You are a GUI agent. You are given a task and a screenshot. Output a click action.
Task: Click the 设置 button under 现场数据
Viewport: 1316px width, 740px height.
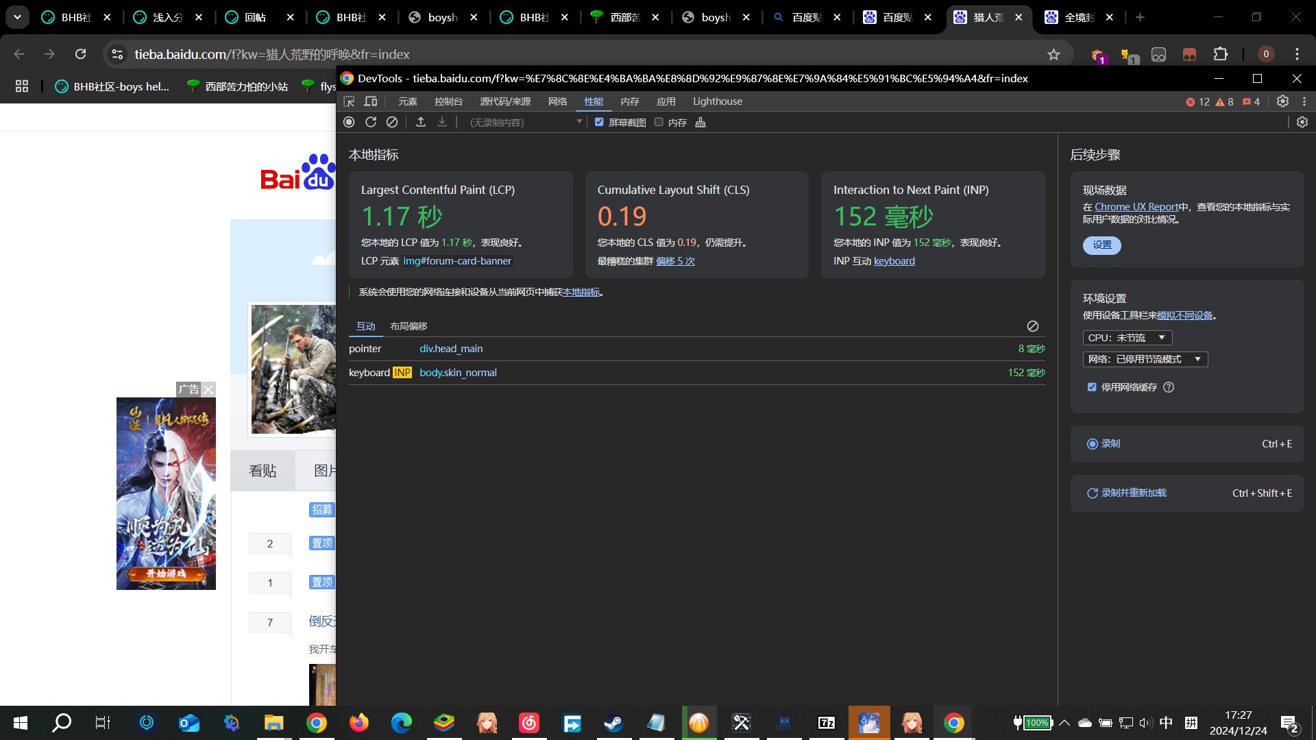click(x=1102, y=245)
